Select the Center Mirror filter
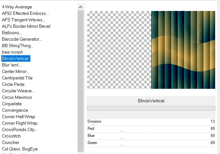Screen dimensions: 220x154 pos(16,71)
